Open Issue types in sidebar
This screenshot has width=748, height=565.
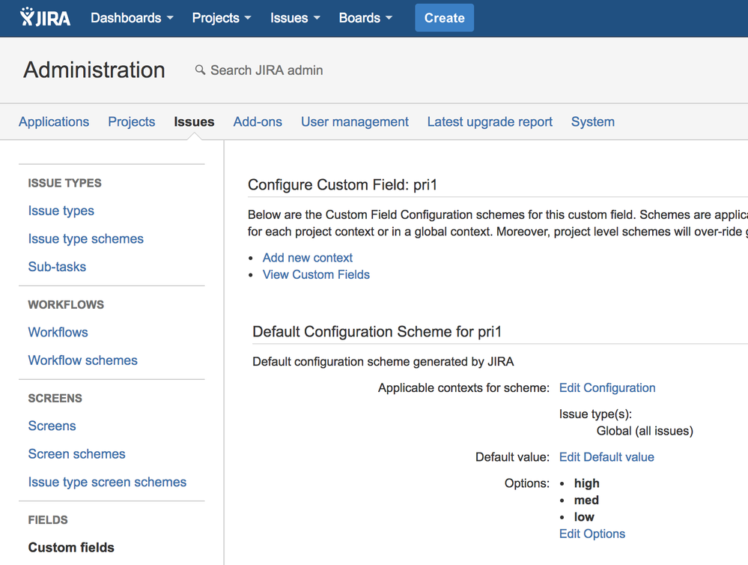coord(61,211)
